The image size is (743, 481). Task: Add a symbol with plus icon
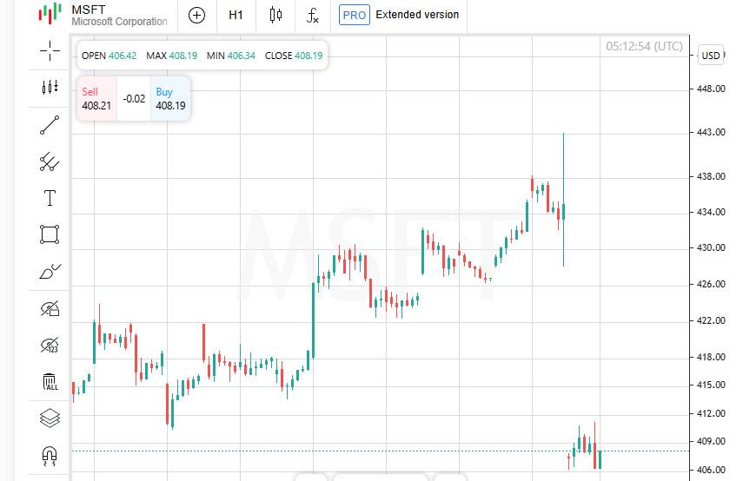196,15
